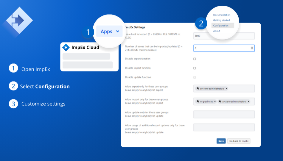Click group icon on export system-administrators tag
283x161 pixels.
click(198, 88)
